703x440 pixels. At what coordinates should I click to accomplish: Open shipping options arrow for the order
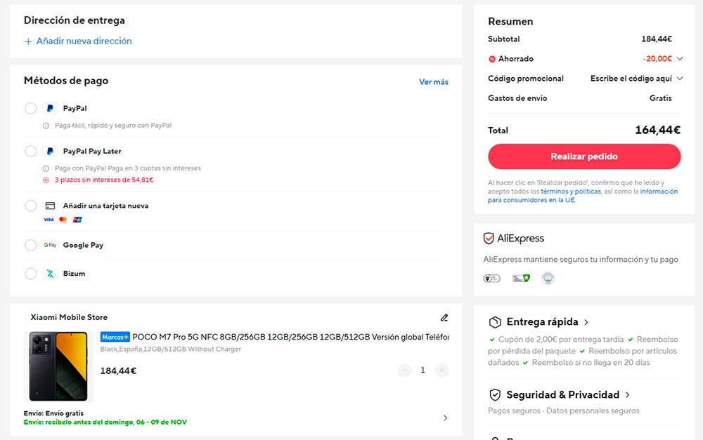point(445,418)
